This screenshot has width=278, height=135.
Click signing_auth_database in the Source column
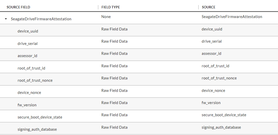(221, 127)
